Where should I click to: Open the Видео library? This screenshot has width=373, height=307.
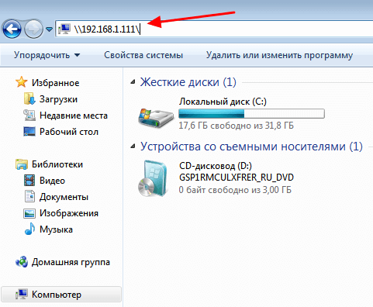click(52, 181)
